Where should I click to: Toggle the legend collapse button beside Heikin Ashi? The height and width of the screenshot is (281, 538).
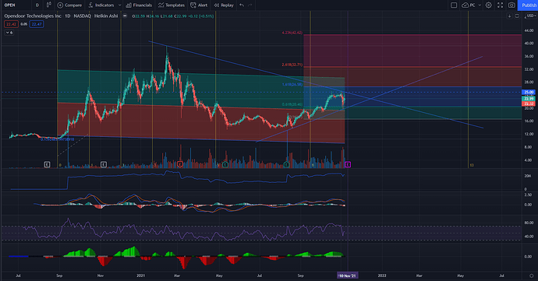click(x=125, y=16)
